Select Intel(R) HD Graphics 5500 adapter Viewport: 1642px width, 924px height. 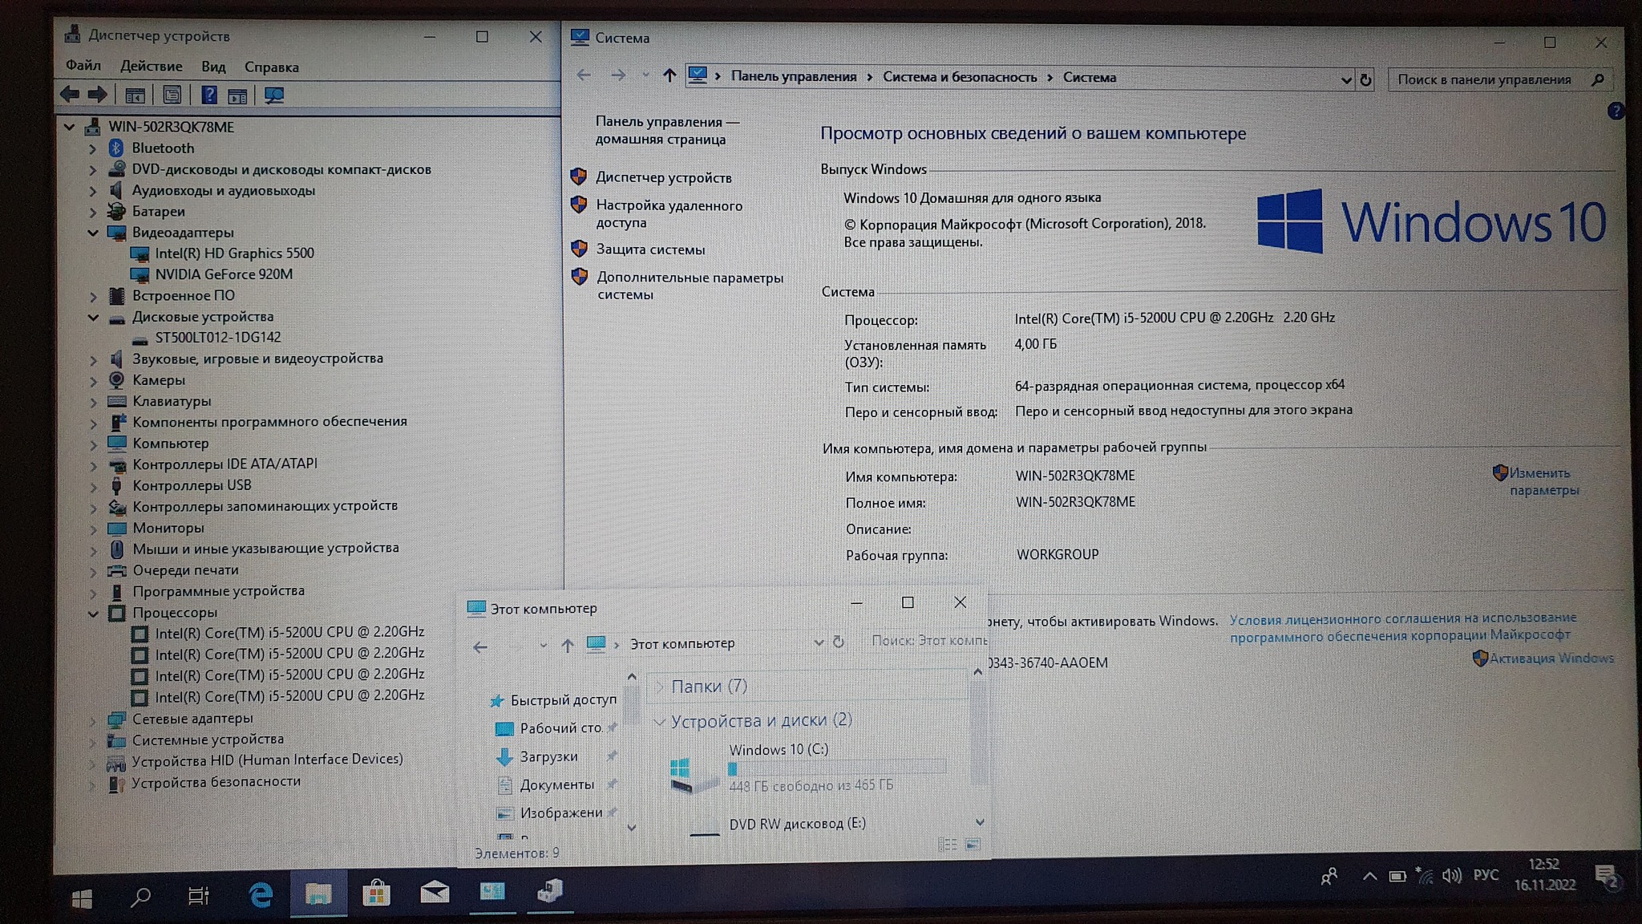234,253
